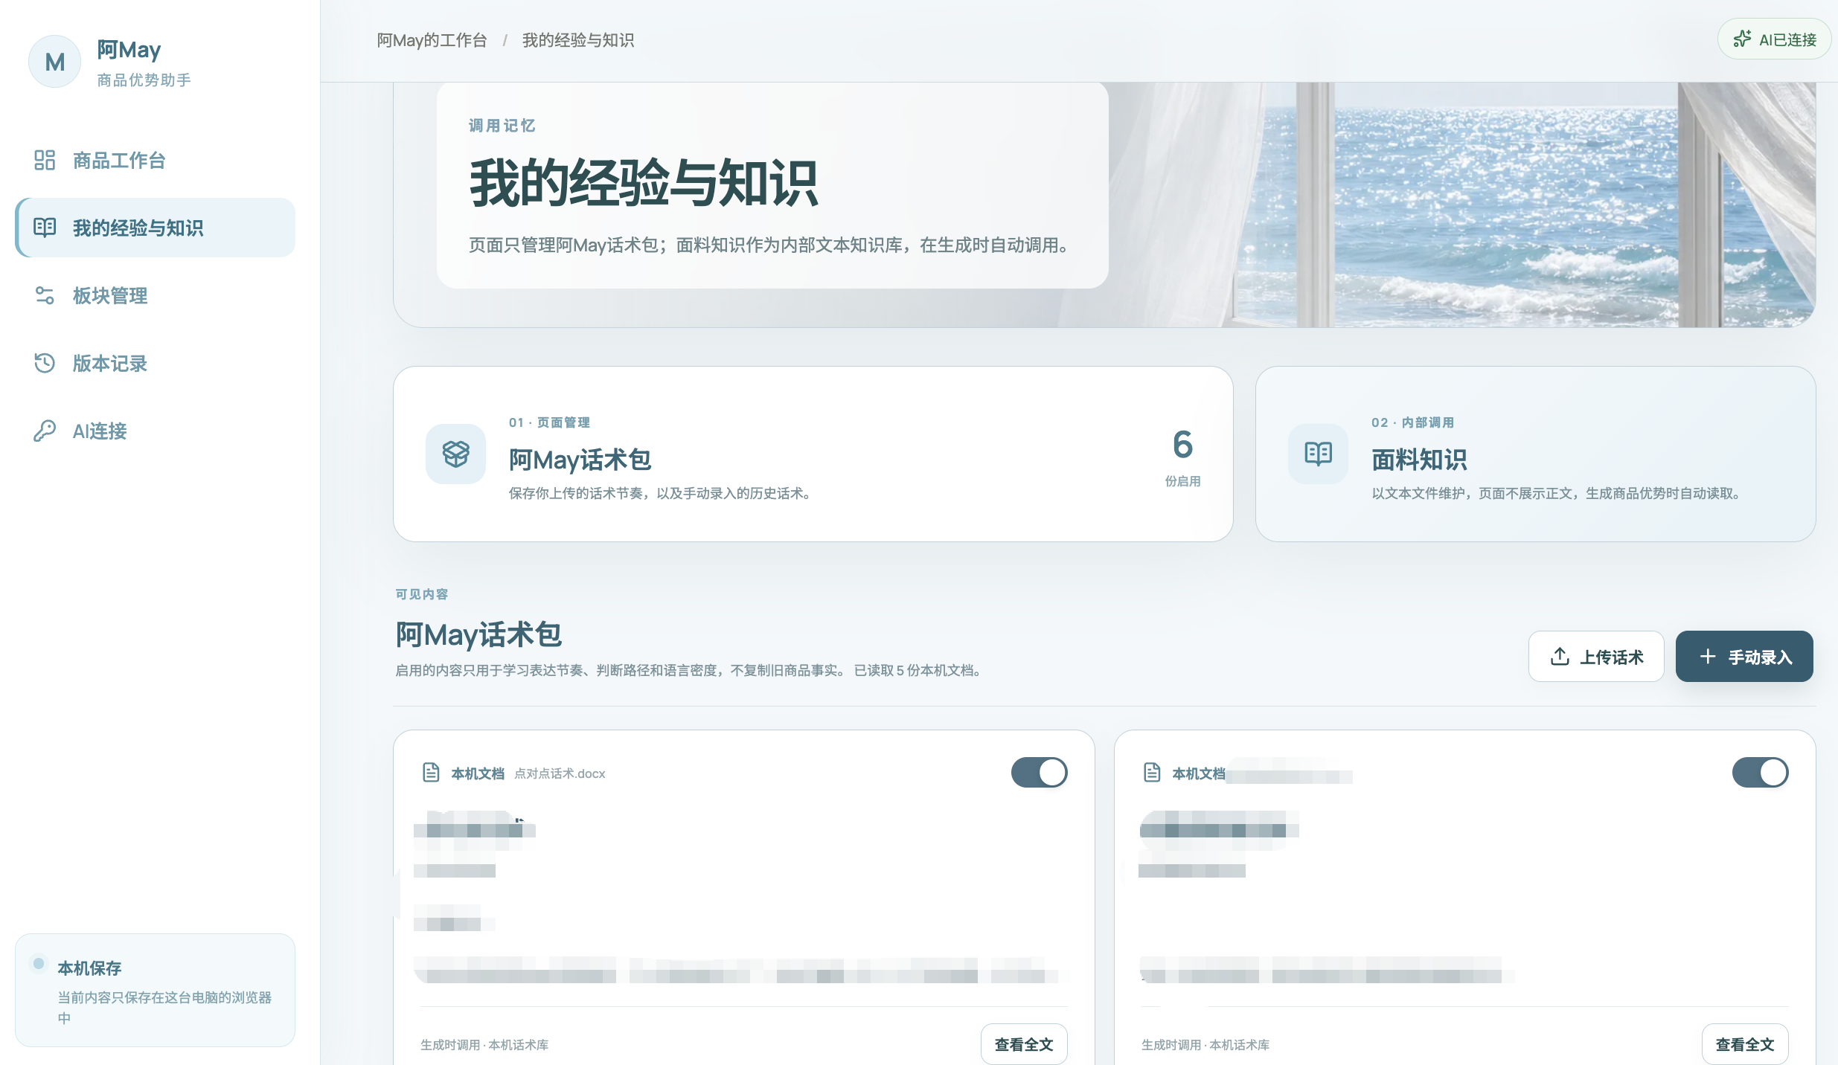Click the 我的经验与知识 breadcrumb
Screen dimensions: 1838x1065
pos(578,40)
